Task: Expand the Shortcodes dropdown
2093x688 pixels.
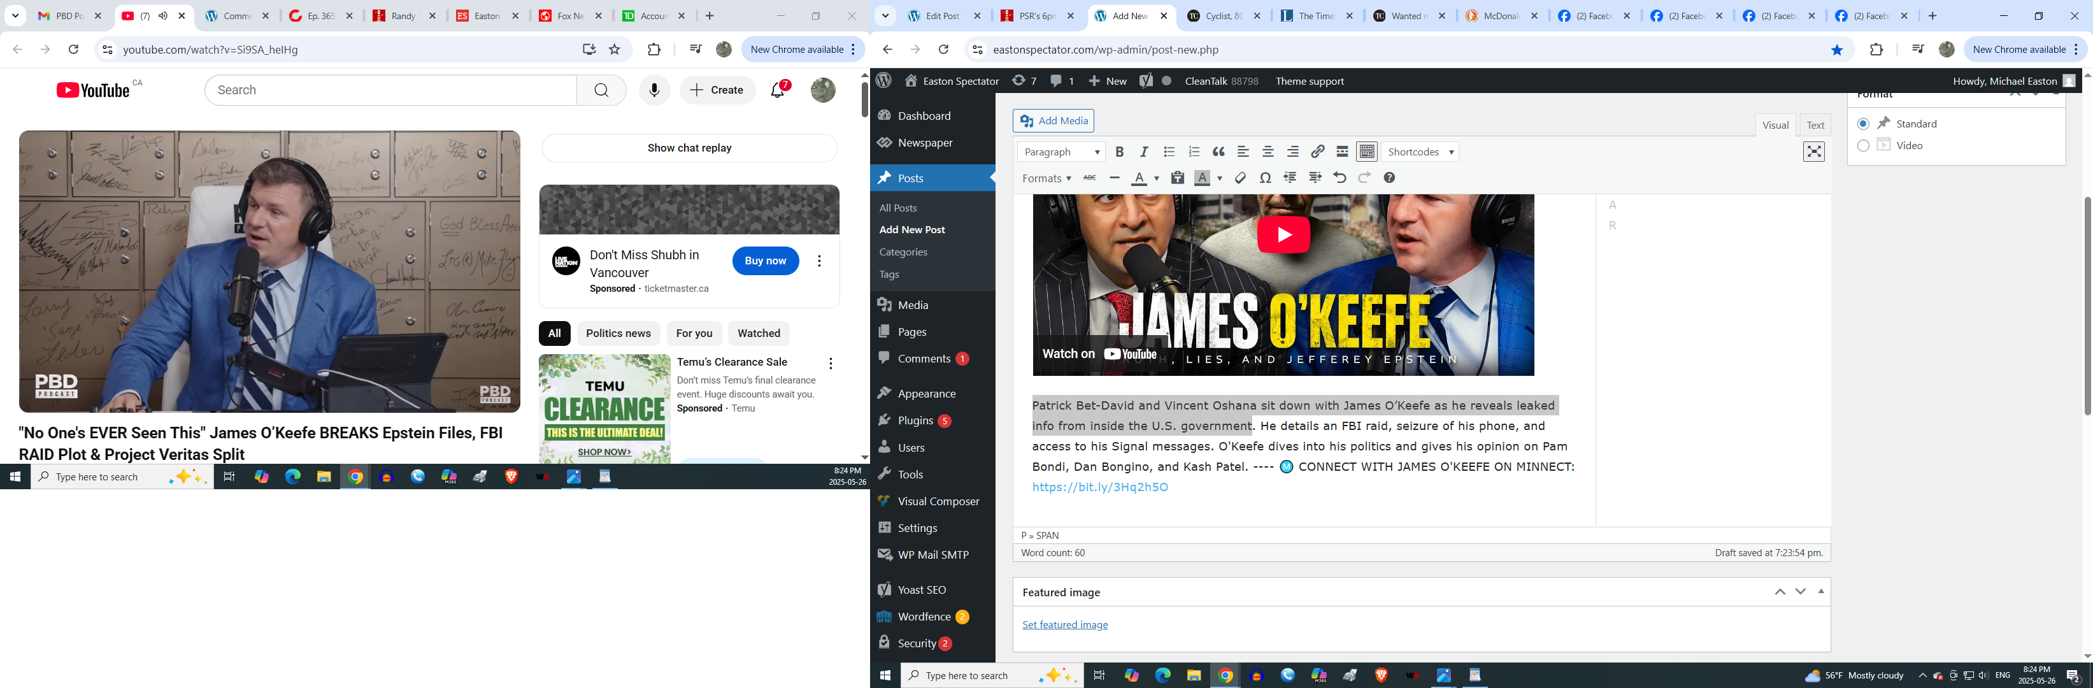Action: 1420,152
